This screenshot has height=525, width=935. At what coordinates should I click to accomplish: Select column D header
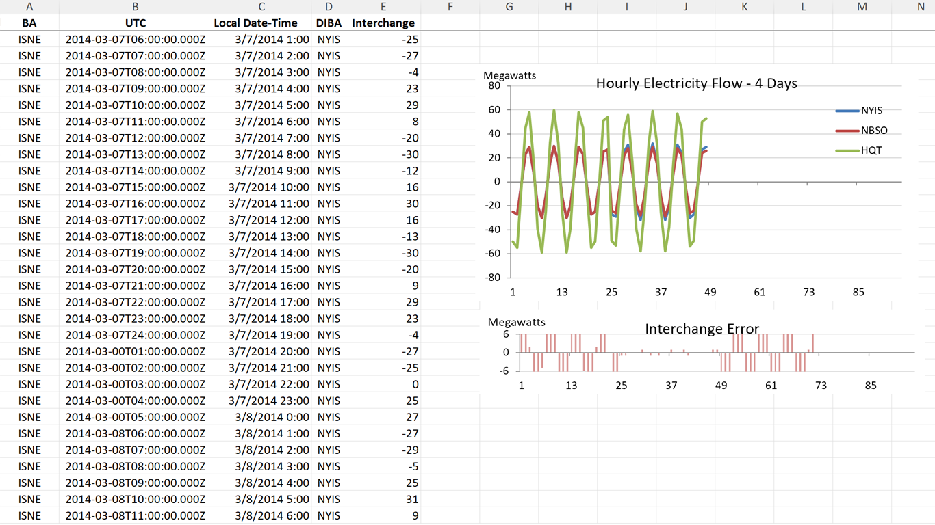click(x=329, y=7)
